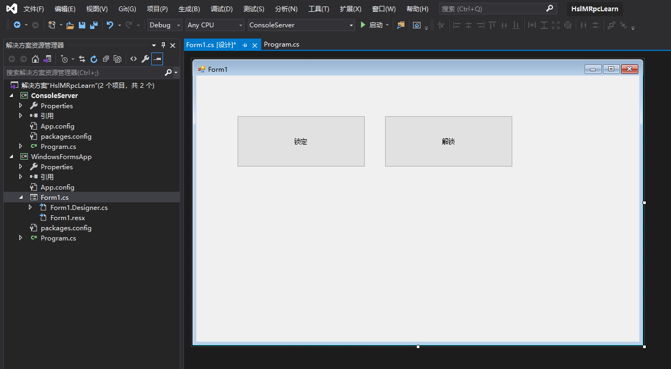Open the ConsoleServer startup project dropdown
Image resolution: width=671 pixels, height=369 pixels.
(x=351, y=25)
